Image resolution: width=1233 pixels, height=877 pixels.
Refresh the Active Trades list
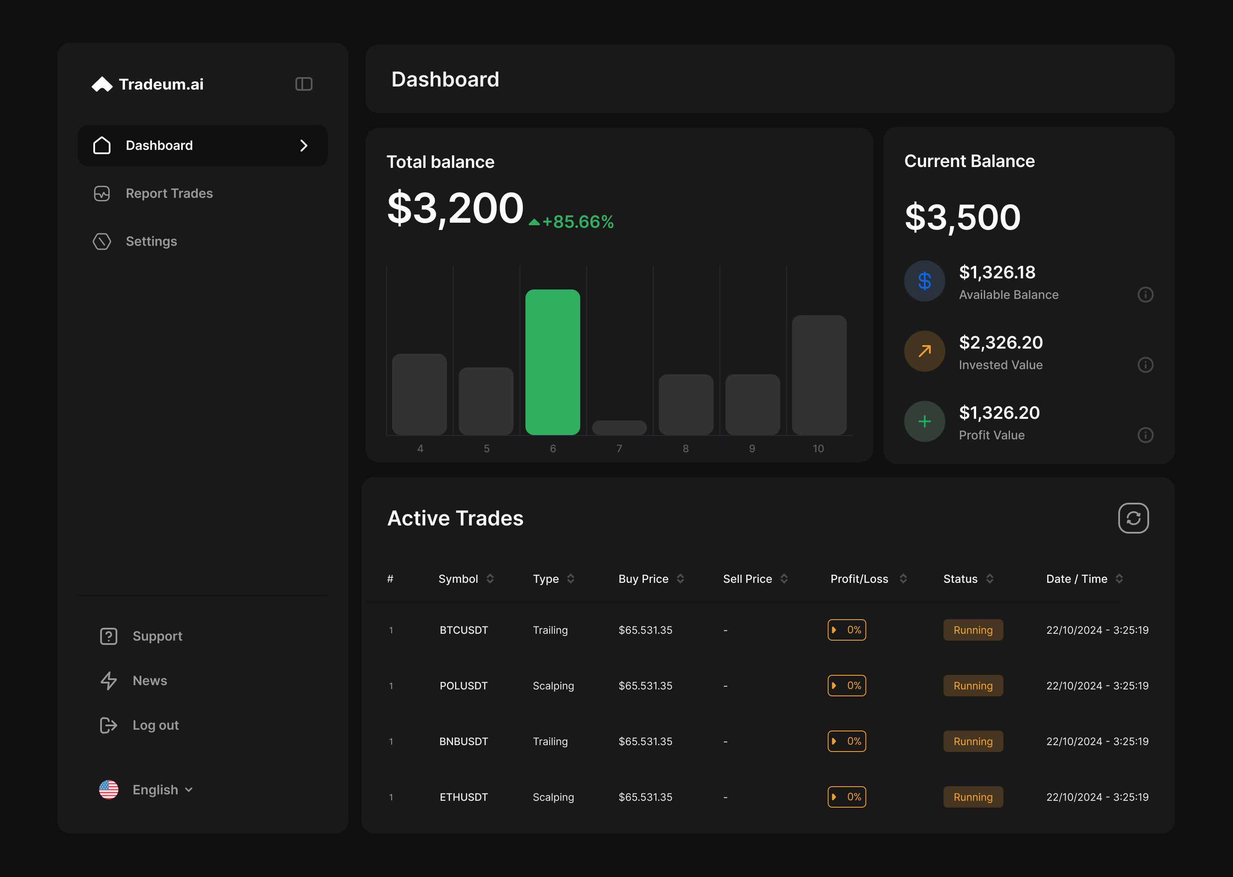coord(1133,519)
